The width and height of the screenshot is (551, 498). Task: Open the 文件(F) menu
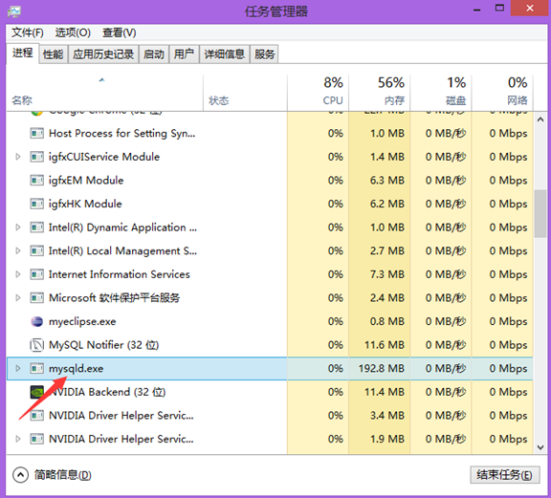click(28, 32)
